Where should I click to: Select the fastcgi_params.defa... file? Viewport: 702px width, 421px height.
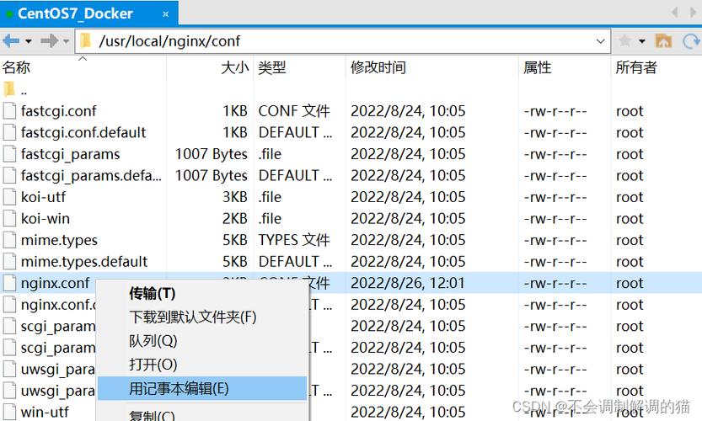click(x=91, y=175)
